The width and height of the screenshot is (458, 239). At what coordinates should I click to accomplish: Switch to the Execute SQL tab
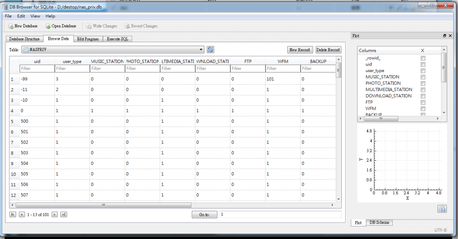[117, 39]
